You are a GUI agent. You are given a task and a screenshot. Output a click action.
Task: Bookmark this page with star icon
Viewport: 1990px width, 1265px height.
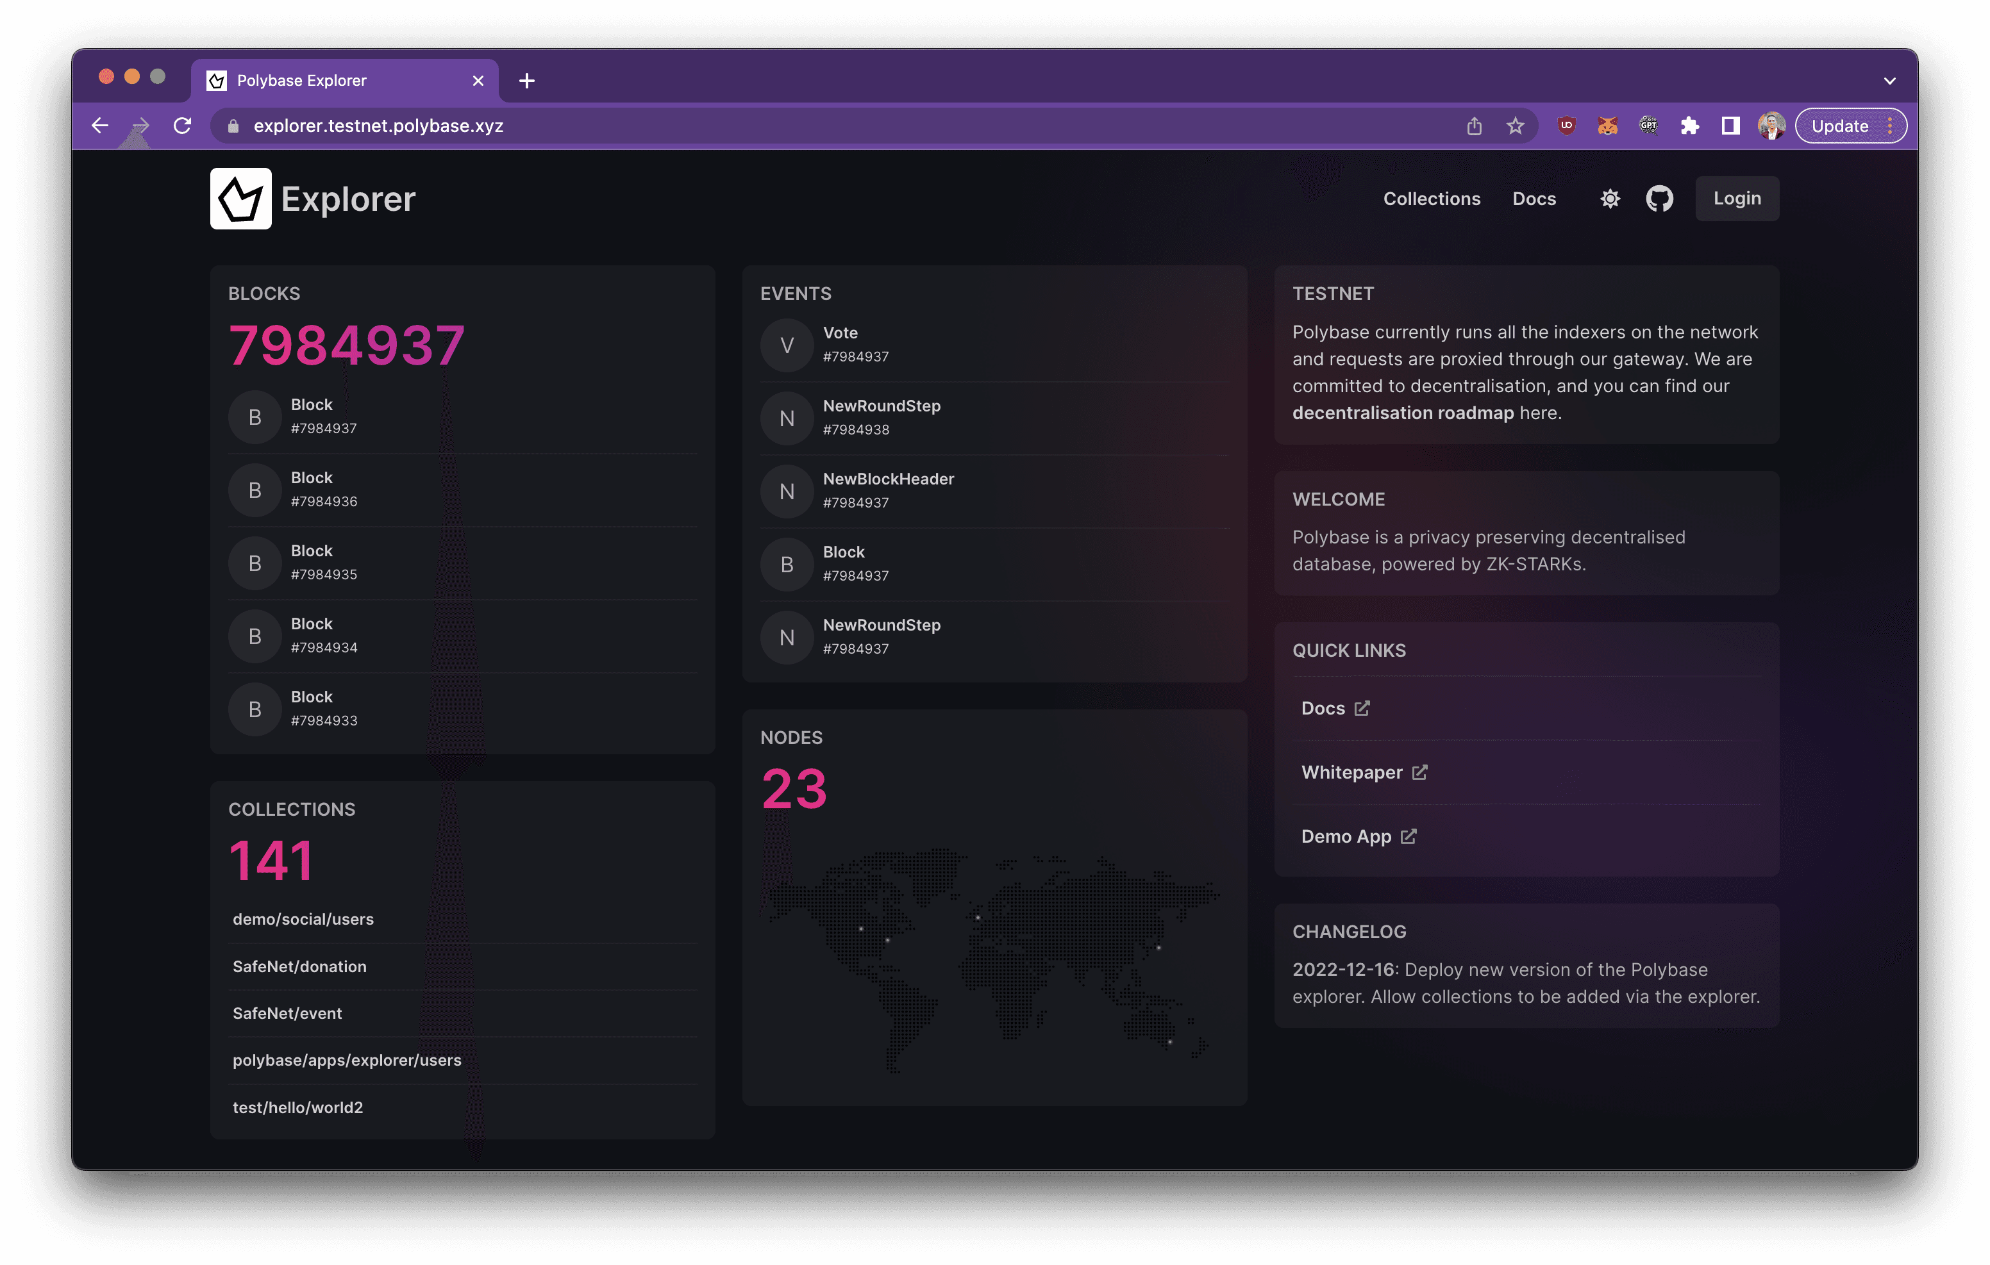[1515, 126]
